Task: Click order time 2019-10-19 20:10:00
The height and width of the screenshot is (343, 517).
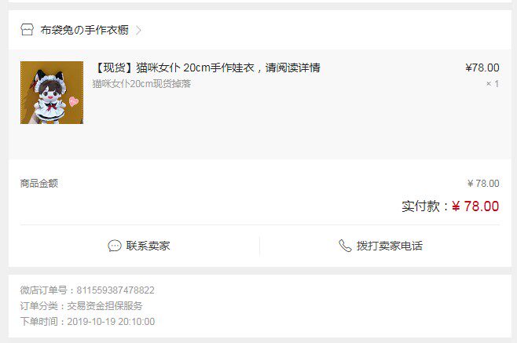Action: pyautogui.click(x=111, y=322)
